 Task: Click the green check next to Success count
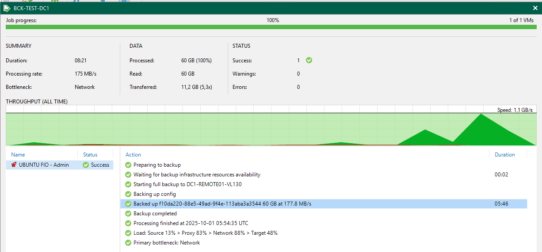tap(309, 61)
